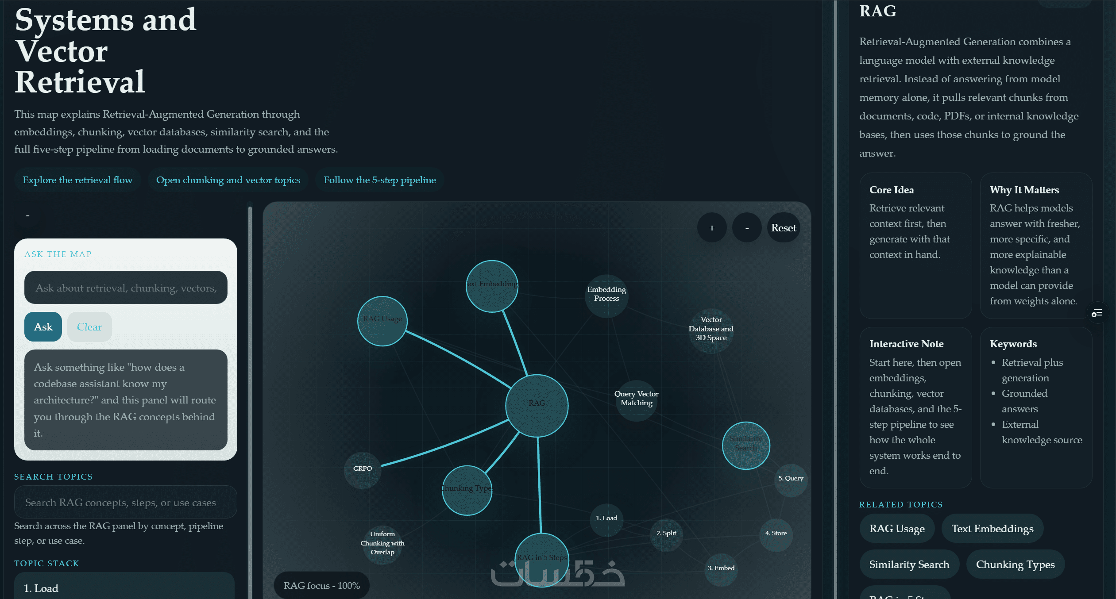1116x599 pixels.
Task: Select the RAG central node
Action: click(537, 406)
